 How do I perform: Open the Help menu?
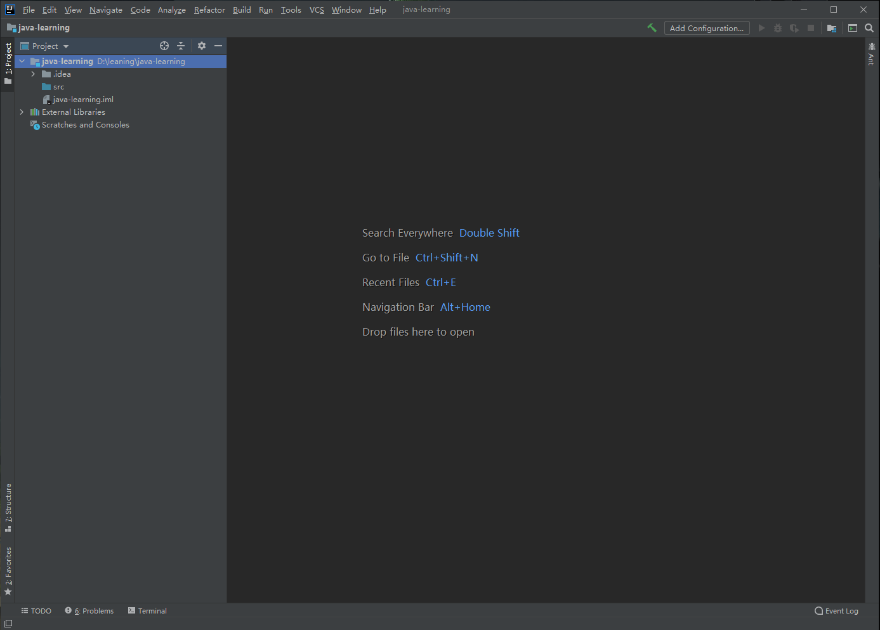[378, 10]
